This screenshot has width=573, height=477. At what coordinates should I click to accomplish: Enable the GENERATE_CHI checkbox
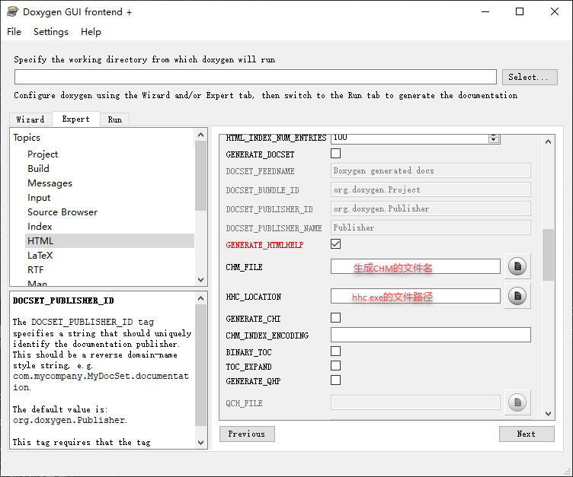335,317
